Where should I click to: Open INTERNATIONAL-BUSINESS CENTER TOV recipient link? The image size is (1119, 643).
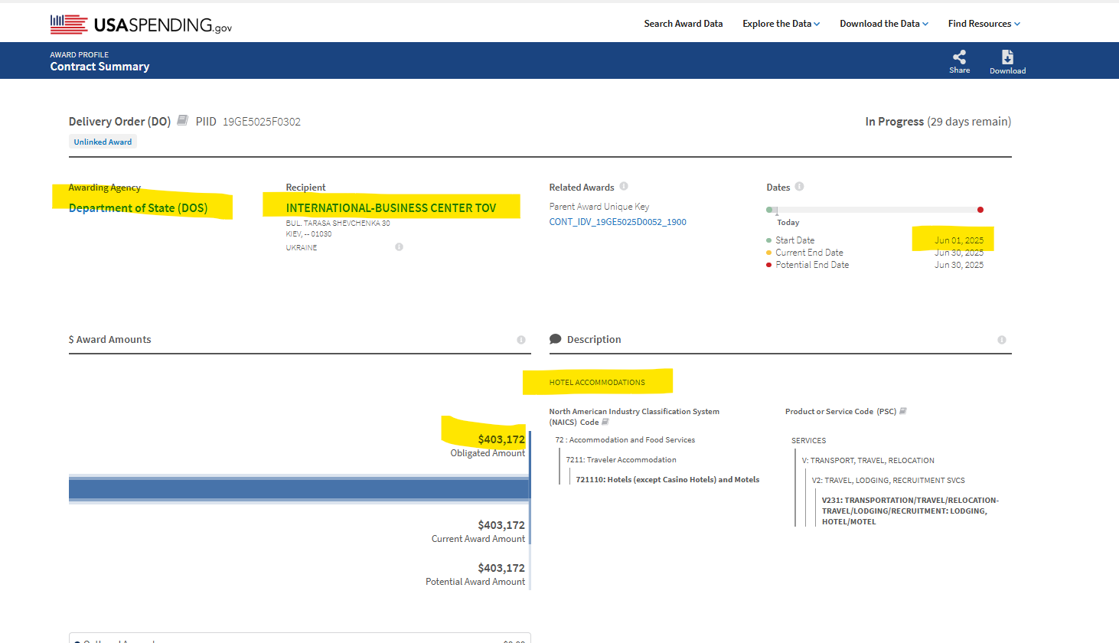pyautogui.click(x=391, y=208)
